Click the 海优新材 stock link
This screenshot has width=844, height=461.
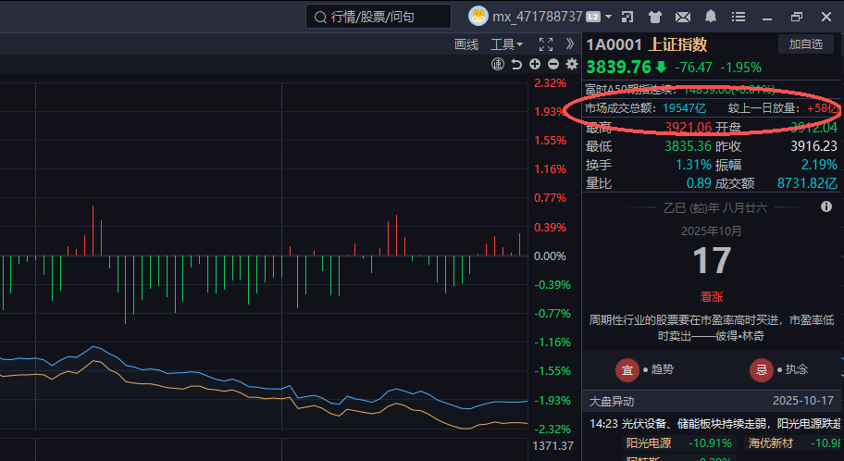coord(772,443)
